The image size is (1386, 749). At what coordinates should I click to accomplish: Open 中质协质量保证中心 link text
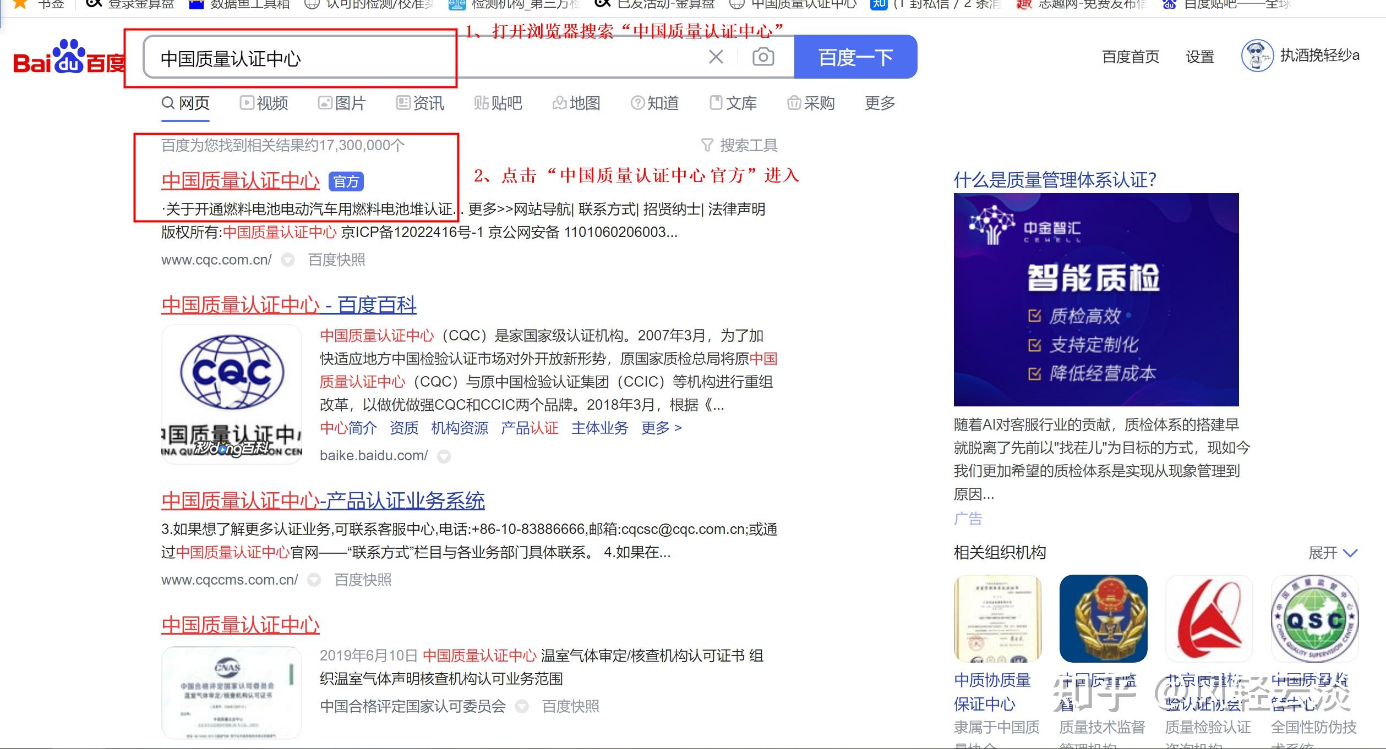[992, 692]
